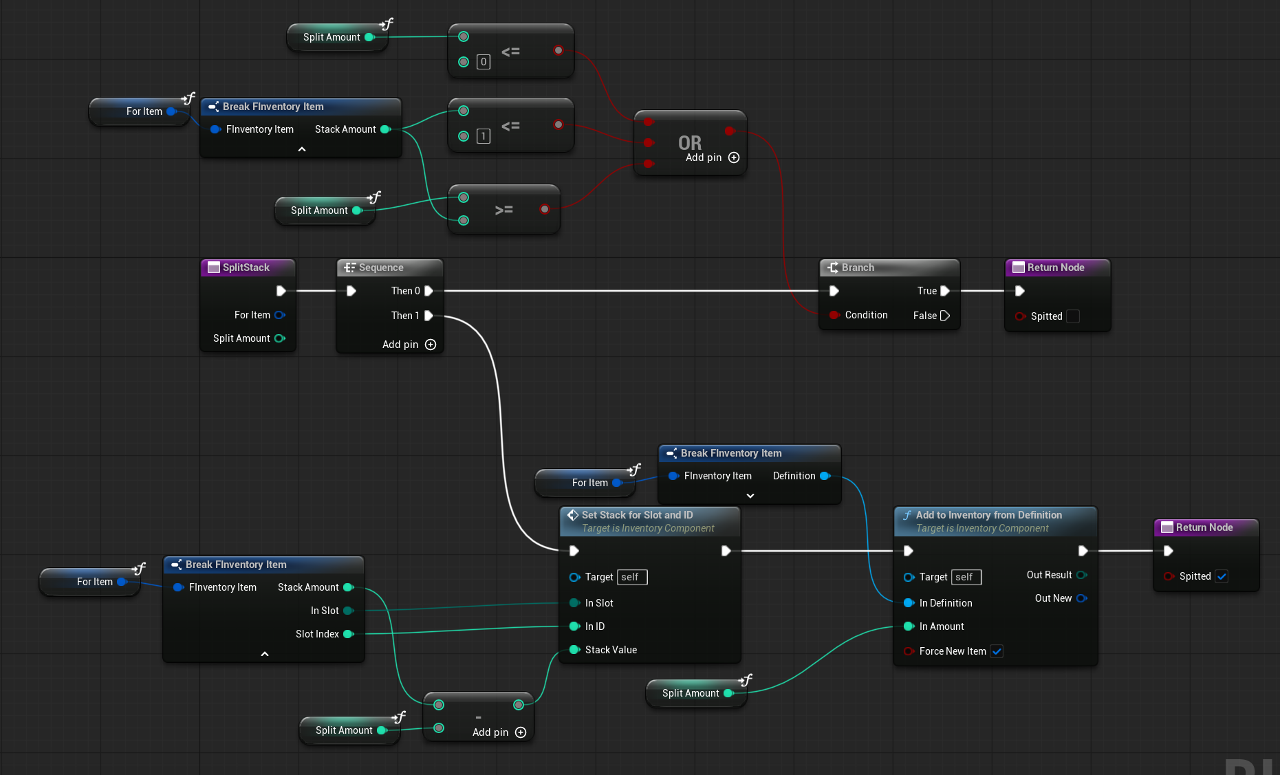Image resolution: width=1280 pixels, height=775 pixels.
Task: Click the SplitStack entry node icon
Action: click(213, 268)
